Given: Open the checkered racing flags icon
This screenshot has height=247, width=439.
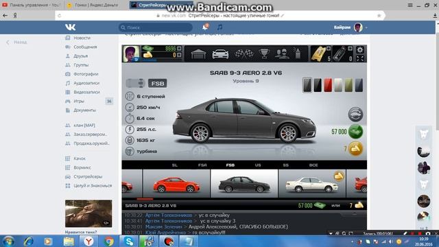Looking at the screenshot, I should (244, 54).
